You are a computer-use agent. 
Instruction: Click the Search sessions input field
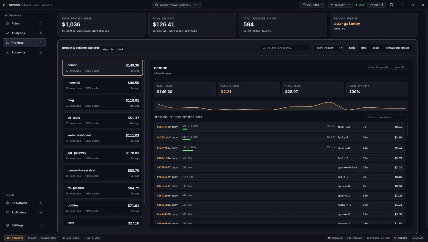click(387, 117)
